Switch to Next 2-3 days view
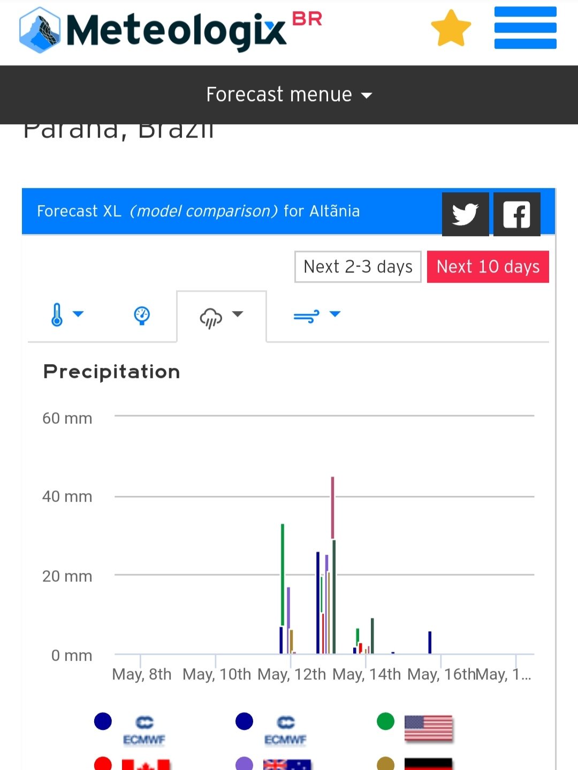 [358, 267]
